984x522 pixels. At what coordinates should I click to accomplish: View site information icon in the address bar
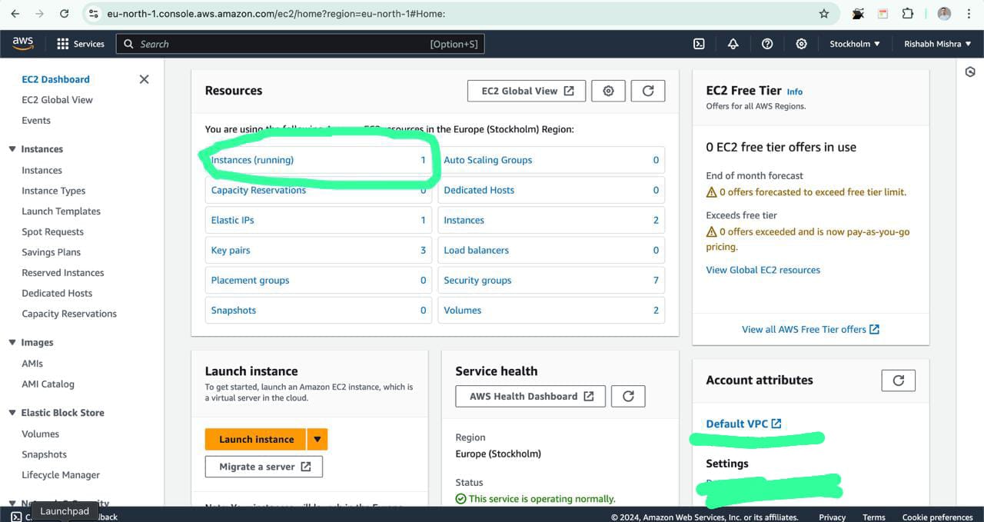(x=94, y=14)
